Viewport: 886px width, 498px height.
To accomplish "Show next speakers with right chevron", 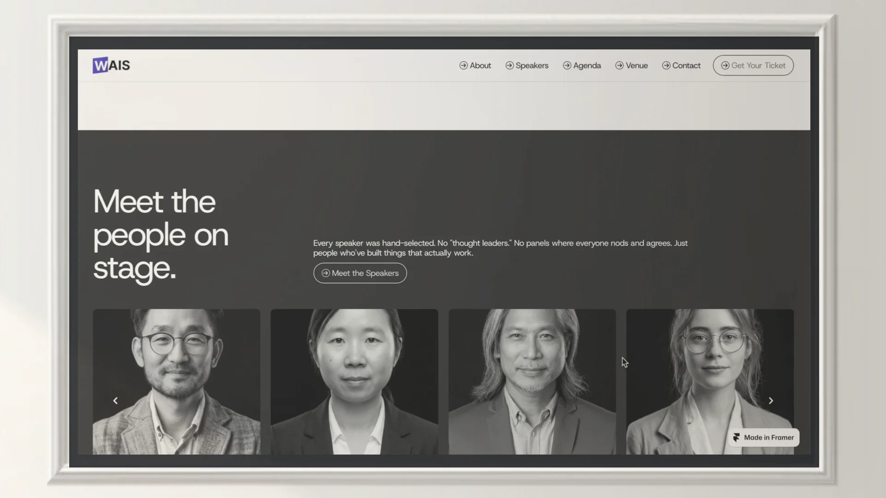I will tap(771, 401).
